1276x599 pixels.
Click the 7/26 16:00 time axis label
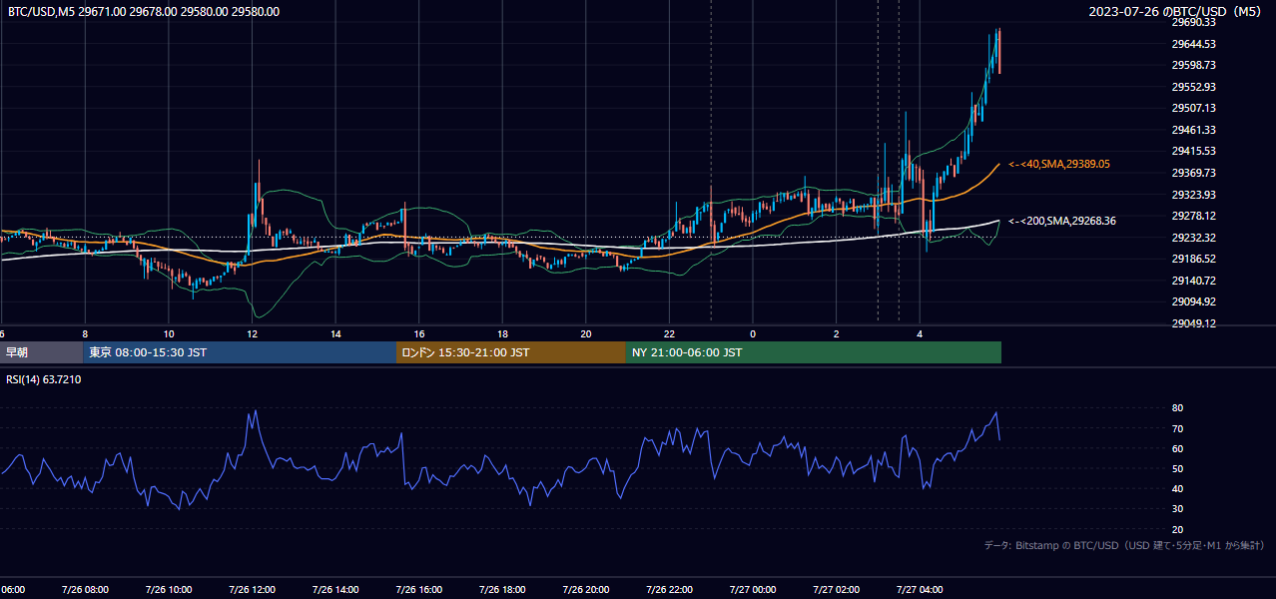click(418, 589)
